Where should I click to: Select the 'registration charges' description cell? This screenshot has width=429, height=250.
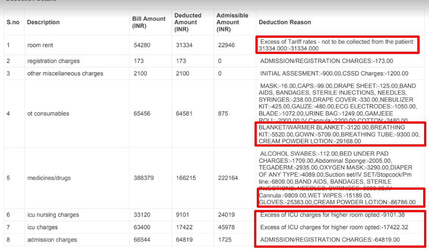tap(54, 61)
